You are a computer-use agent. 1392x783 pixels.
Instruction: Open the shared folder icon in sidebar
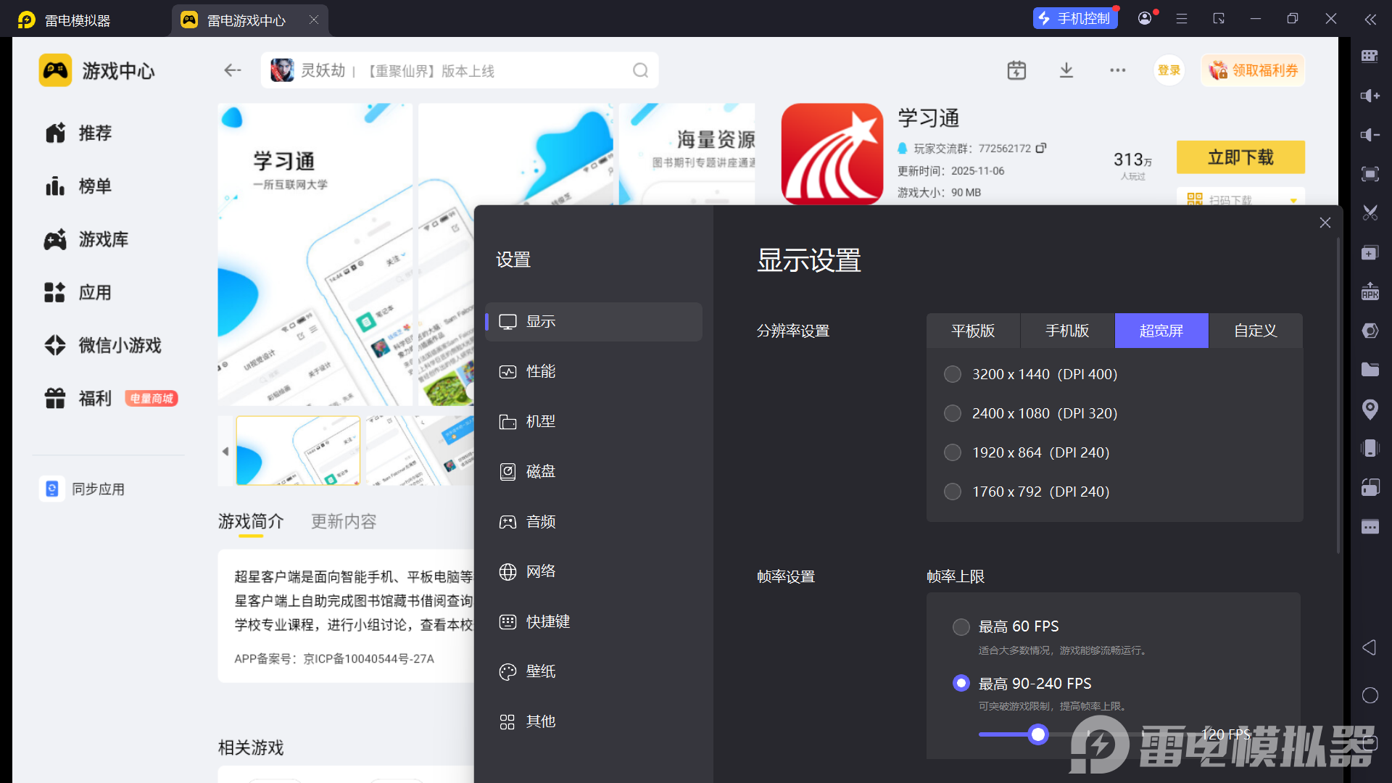(x=1370, y=370)
